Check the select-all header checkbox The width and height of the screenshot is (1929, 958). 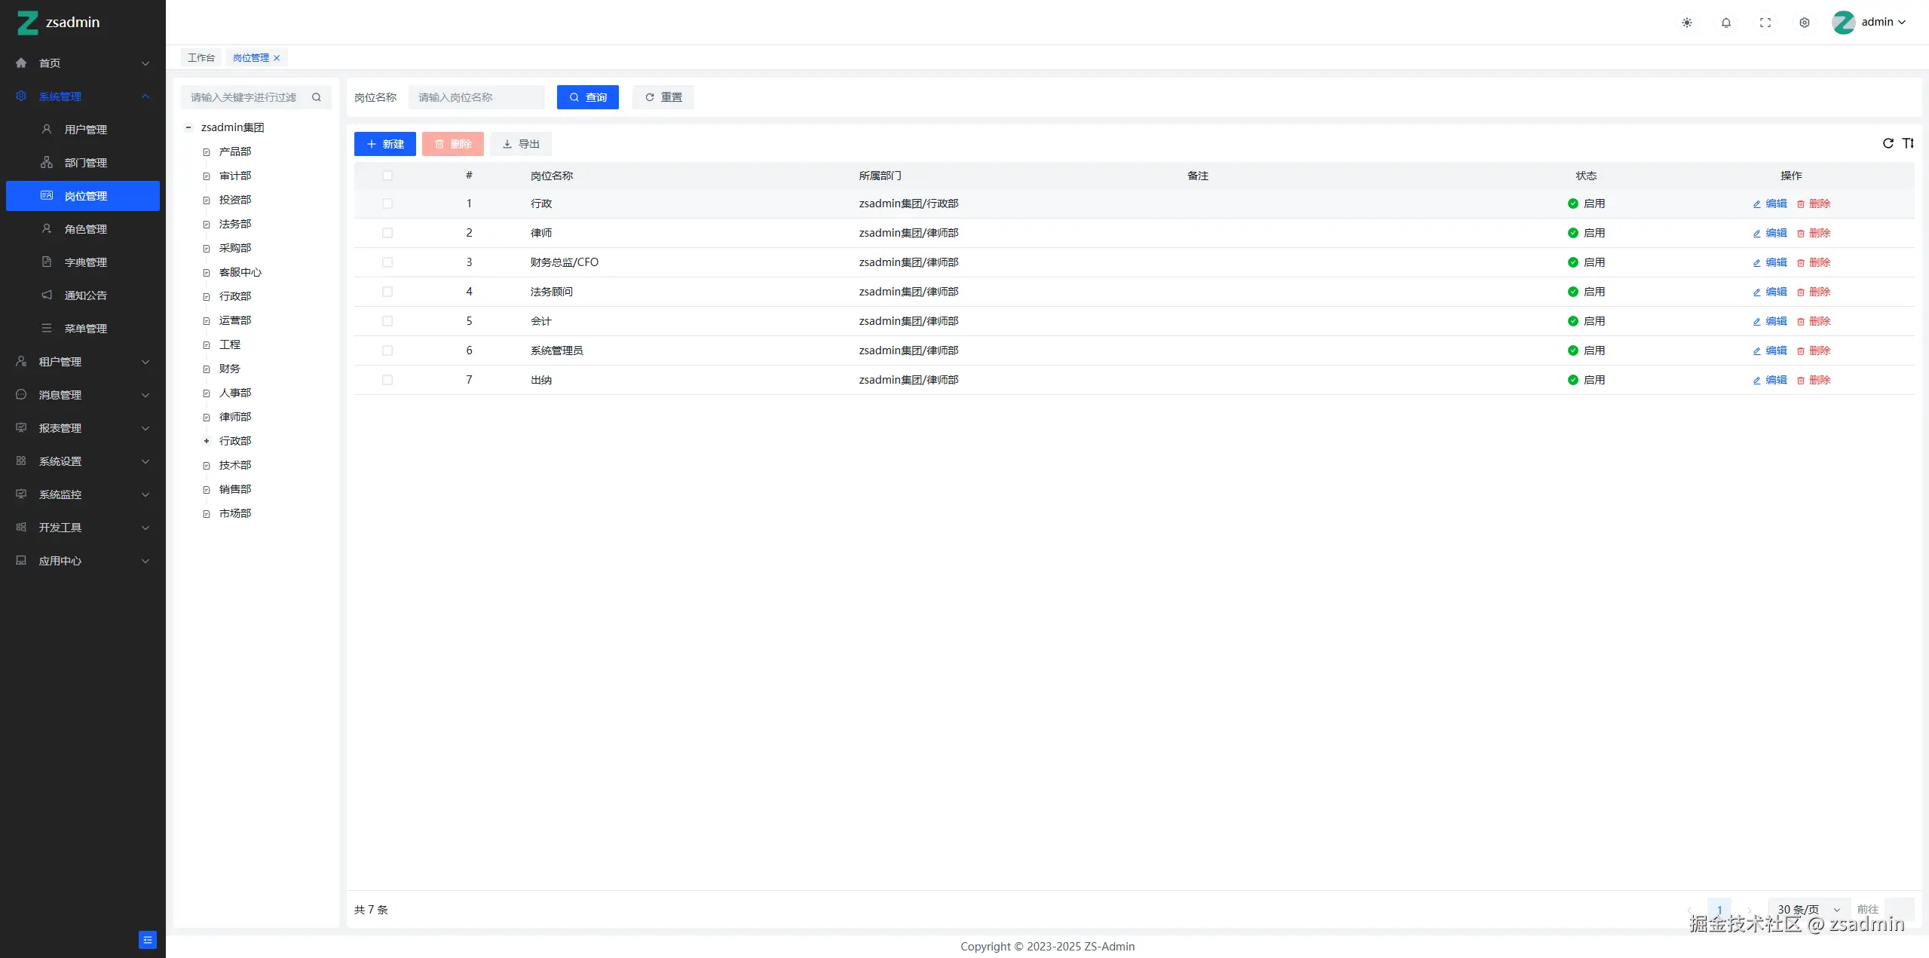pyautogui.click(x=387, y=176)
